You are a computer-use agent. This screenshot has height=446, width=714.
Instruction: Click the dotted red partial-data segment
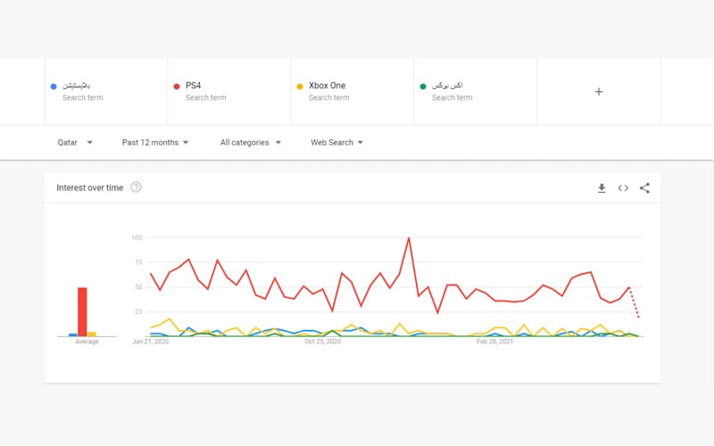pos(635,303)
